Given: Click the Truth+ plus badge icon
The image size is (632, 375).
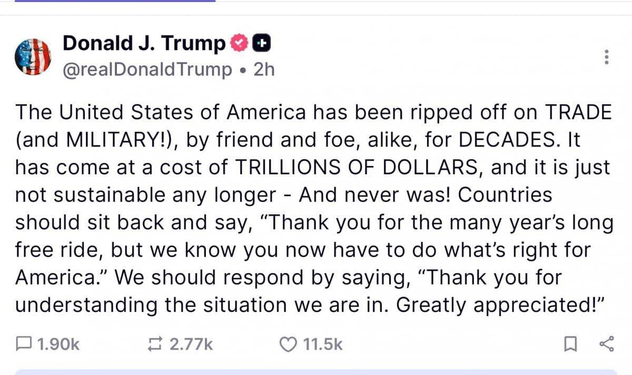Looking at the screenshot, I should 262,43.
